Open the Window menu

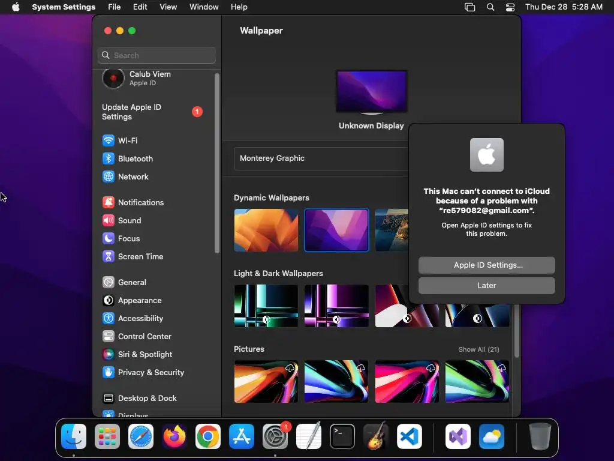[x=204, y=7]
